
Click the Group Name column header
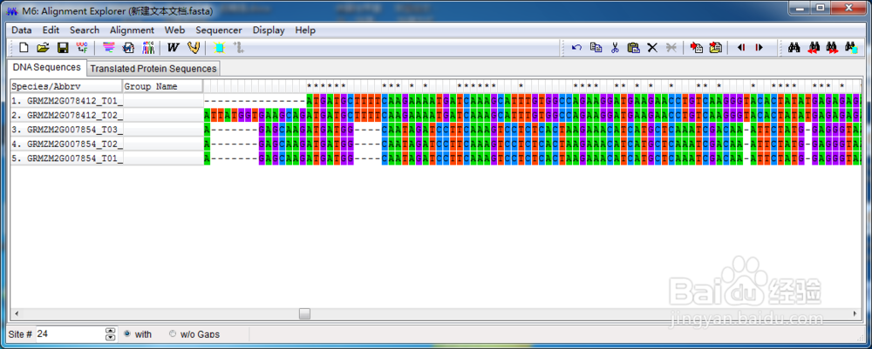pyautogui.click(x=163, y=86)
